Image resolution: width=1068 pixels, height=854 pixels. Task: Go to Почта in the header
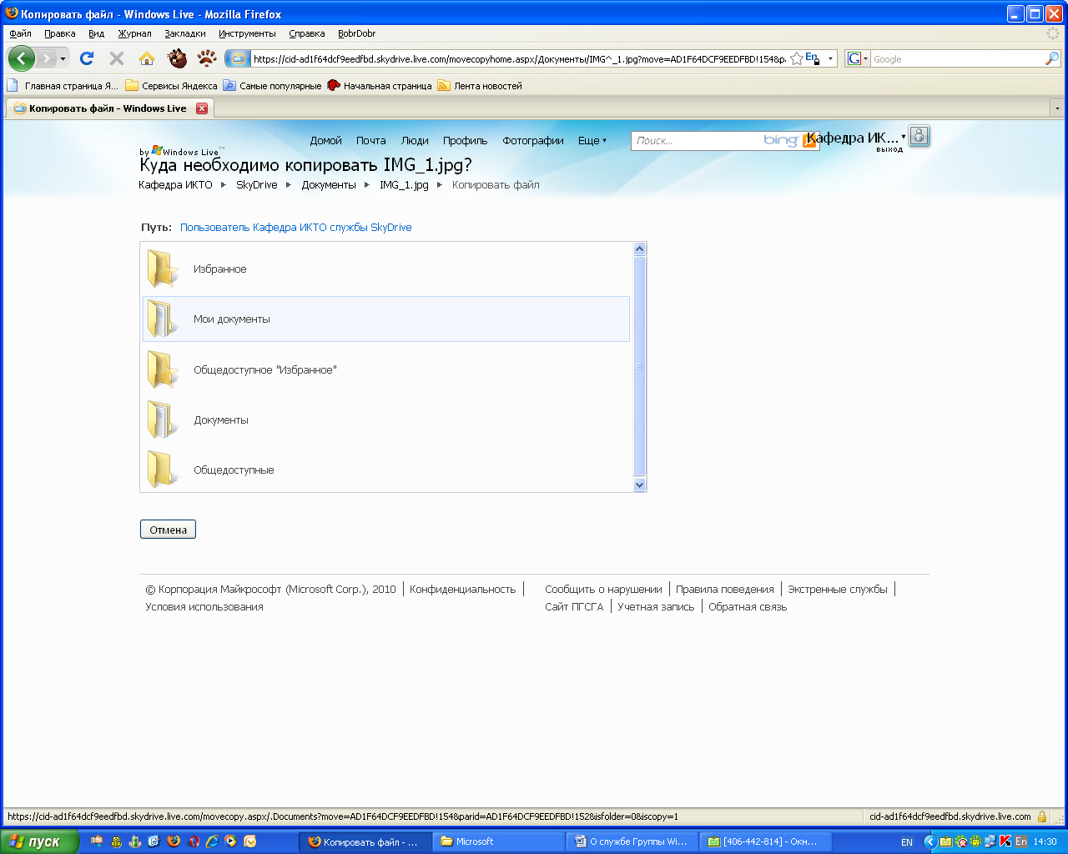point(371,141)
